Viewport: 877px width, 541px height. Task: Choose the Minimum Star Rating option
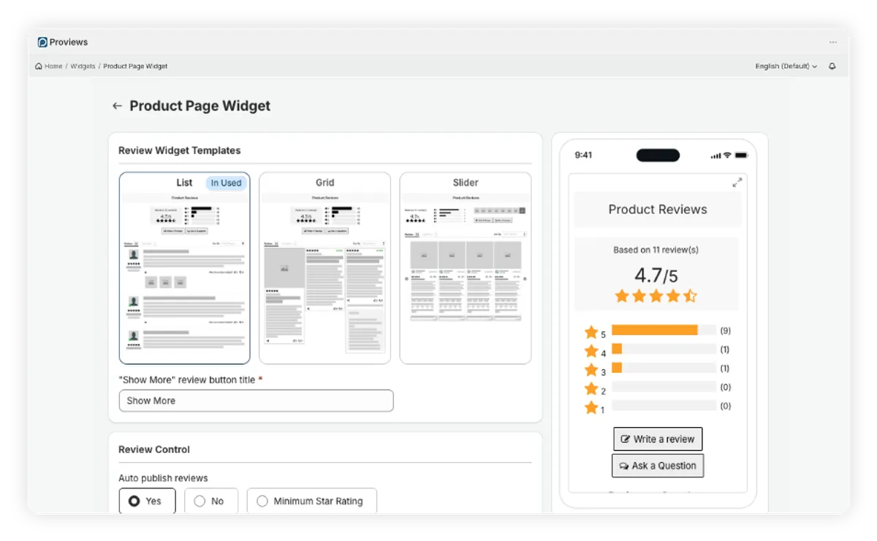(x=311, y=502)
